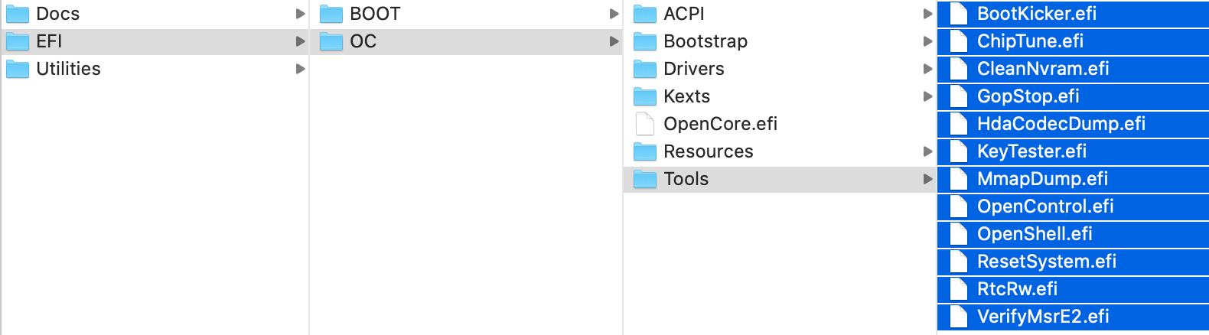Click the BootKicker.efi file icon
The height and width of the screenshot is (335, 1209).
pyautogui.click(x=959, y=14)
